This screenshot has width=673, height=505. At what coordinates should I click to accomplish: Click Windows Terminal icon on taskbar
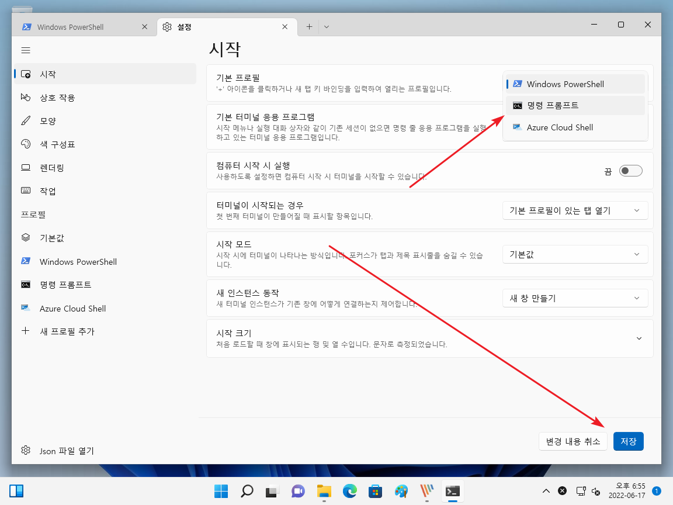click(x=452, y=491)
